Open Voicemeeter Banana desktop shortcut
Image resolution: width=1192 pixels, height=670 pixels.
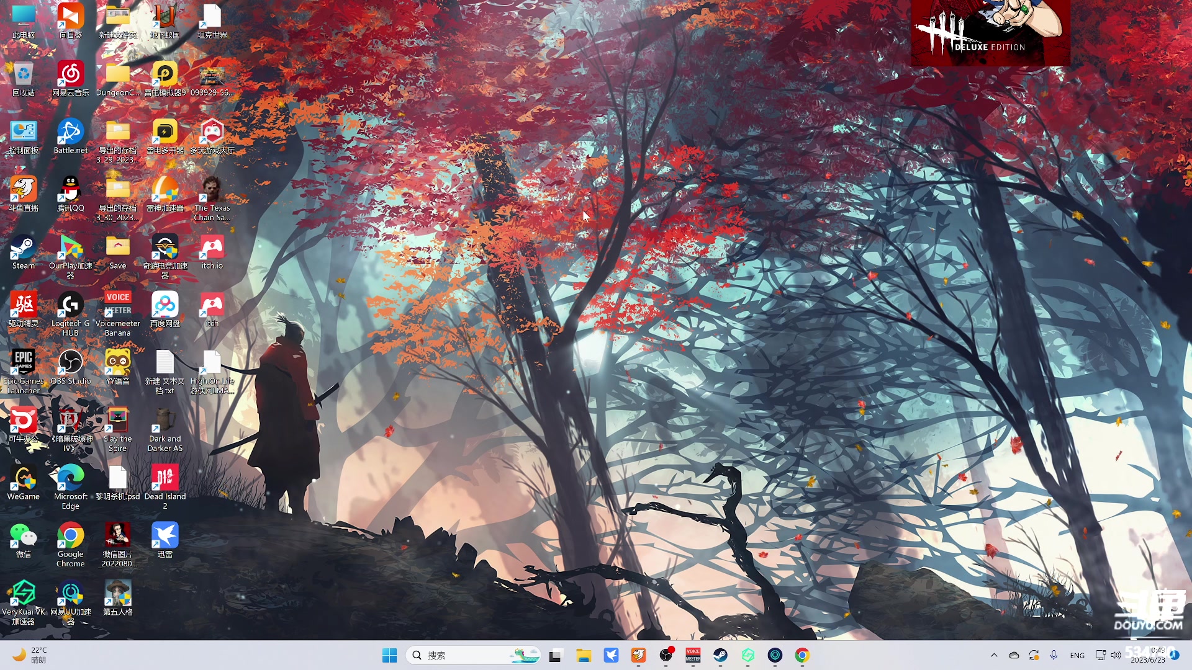pyautogui.click(x=118, y=315)
